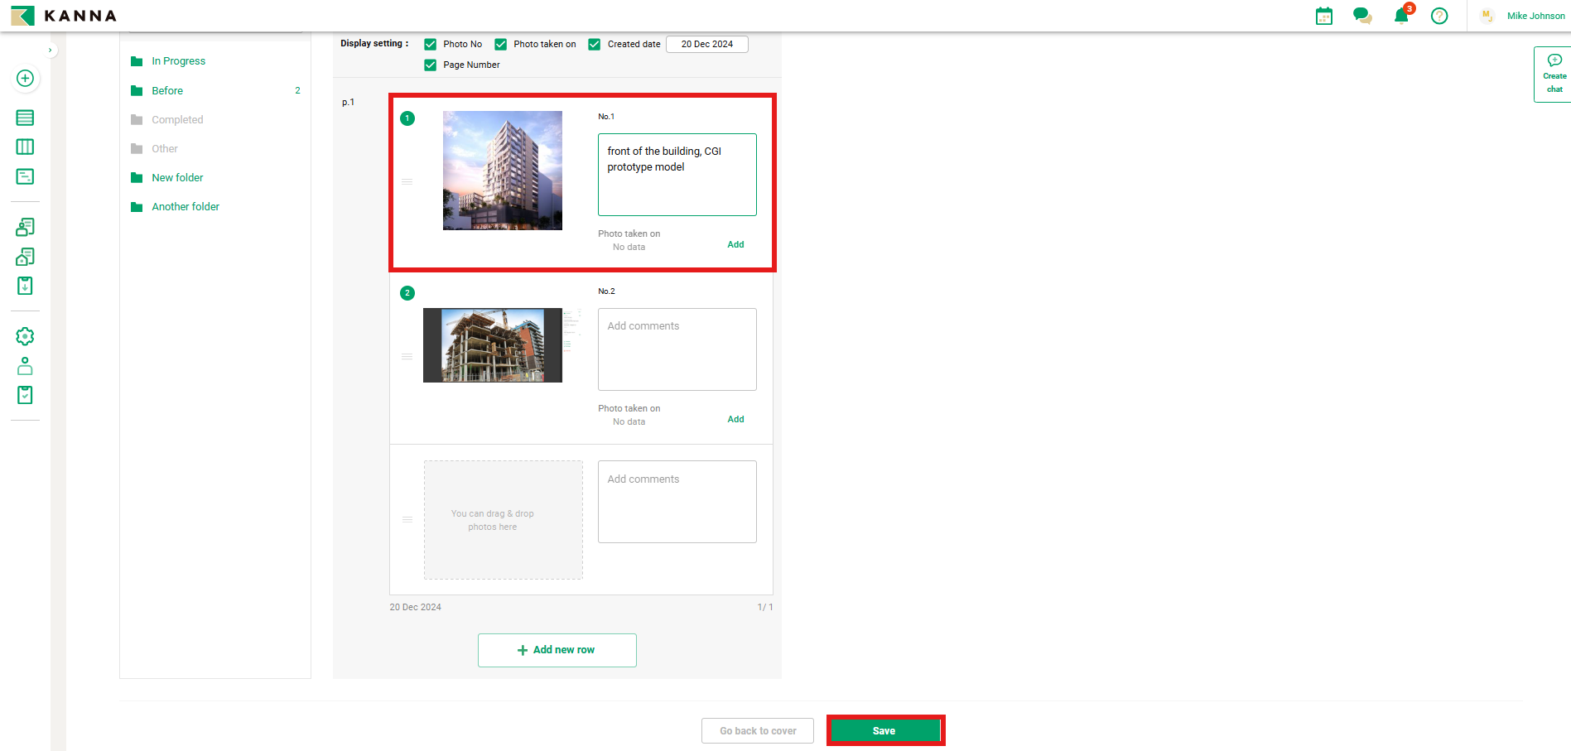Open Mike Johnson user menu

pos(1535,16)
